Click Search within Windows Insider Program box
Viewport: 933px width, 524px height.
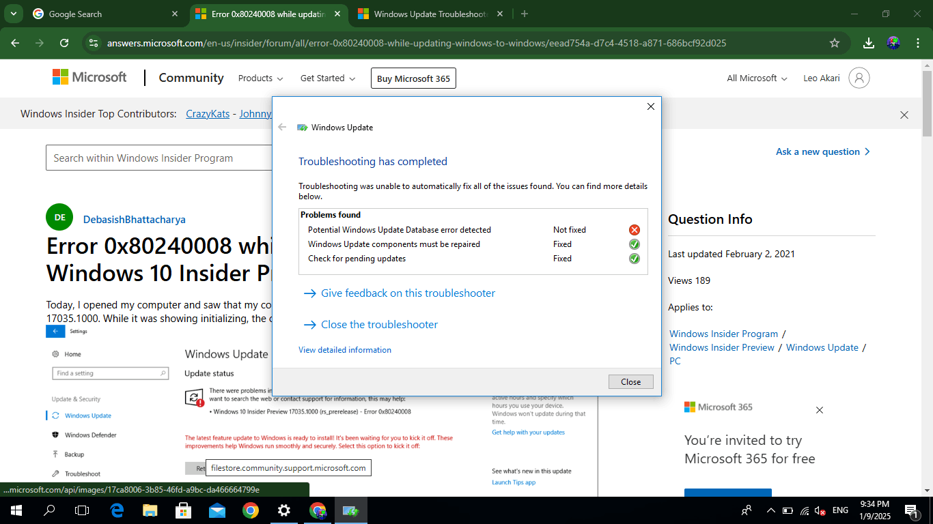[159, 158]
